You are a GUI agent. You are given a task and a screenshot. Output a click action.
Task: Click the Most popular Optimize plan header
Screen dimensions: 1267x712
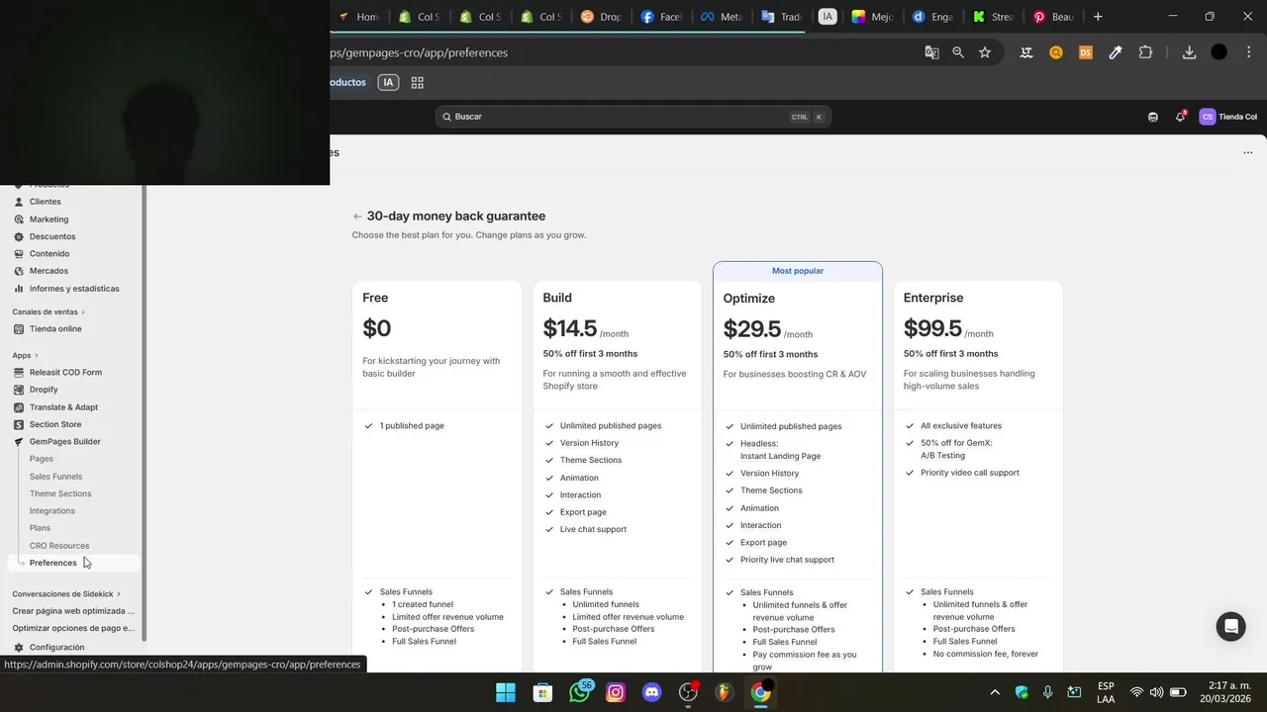(798, 271)
